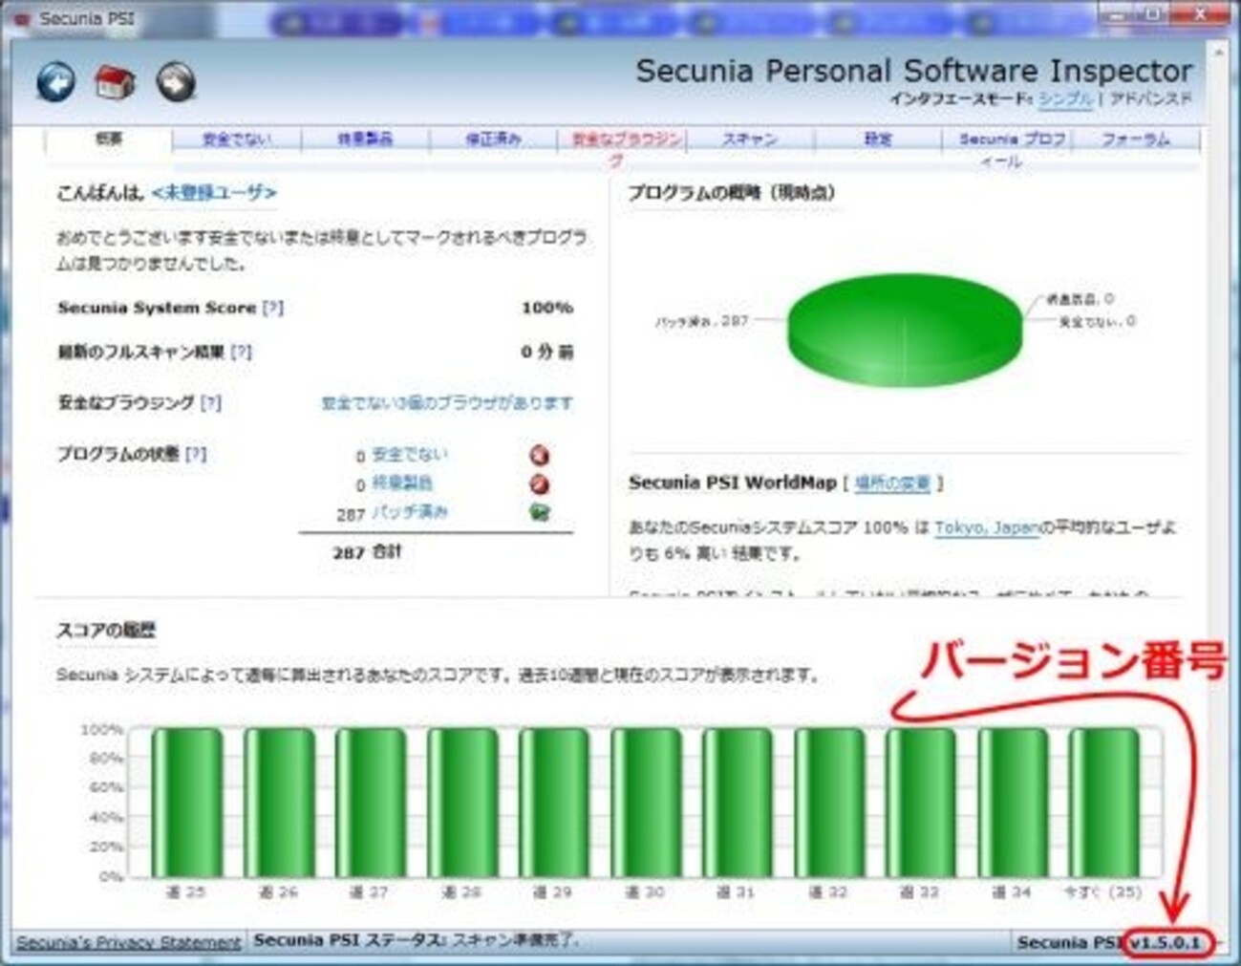The height and width of the screenshot is (966, 1241).
Task: Open Secunia's Privacy Statement link
Action: pyautogui.click(x=129, y=942)
